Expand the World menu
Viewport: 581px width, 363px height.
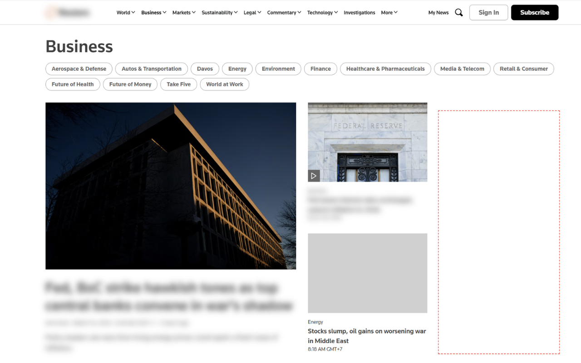[126, 13]
